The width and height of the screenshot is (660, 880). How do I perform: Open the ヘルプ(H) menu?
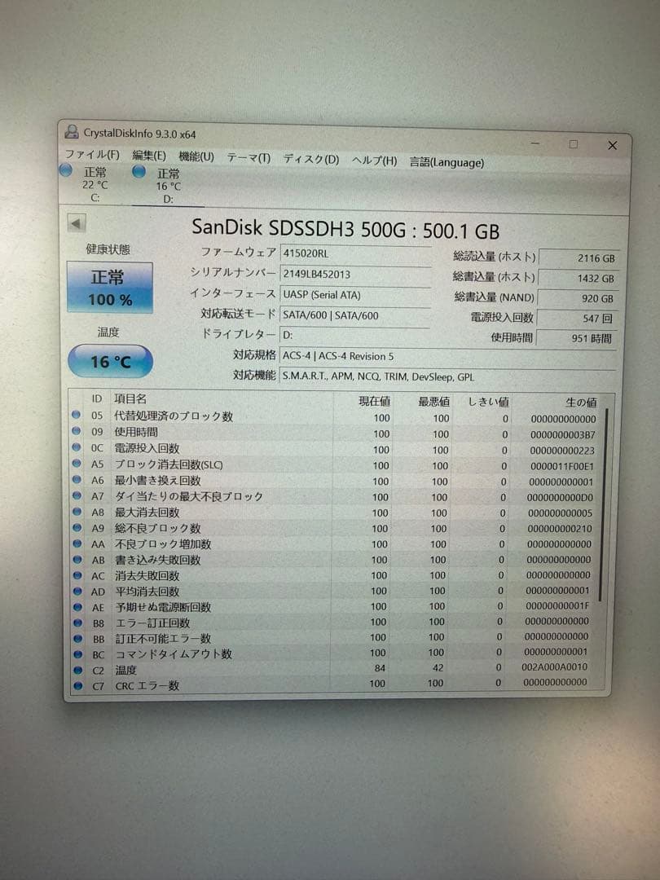[x=374, y=161]
